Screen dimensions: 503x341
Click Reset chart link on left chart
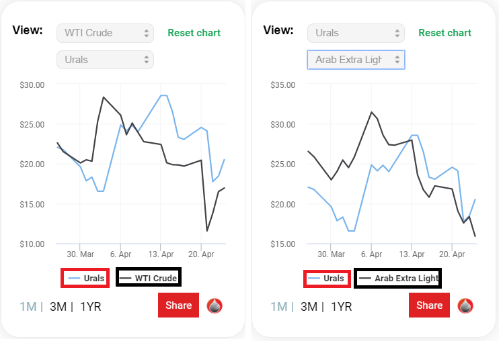click(x=194, y=33)
